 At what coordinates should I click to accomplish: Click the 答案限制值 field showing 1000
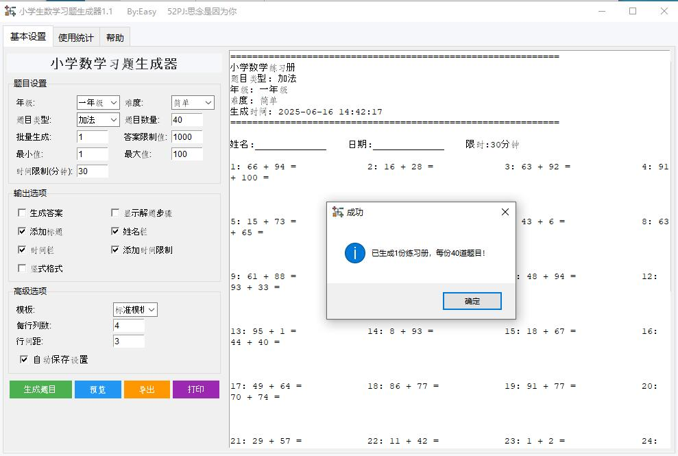pos(186,136)
